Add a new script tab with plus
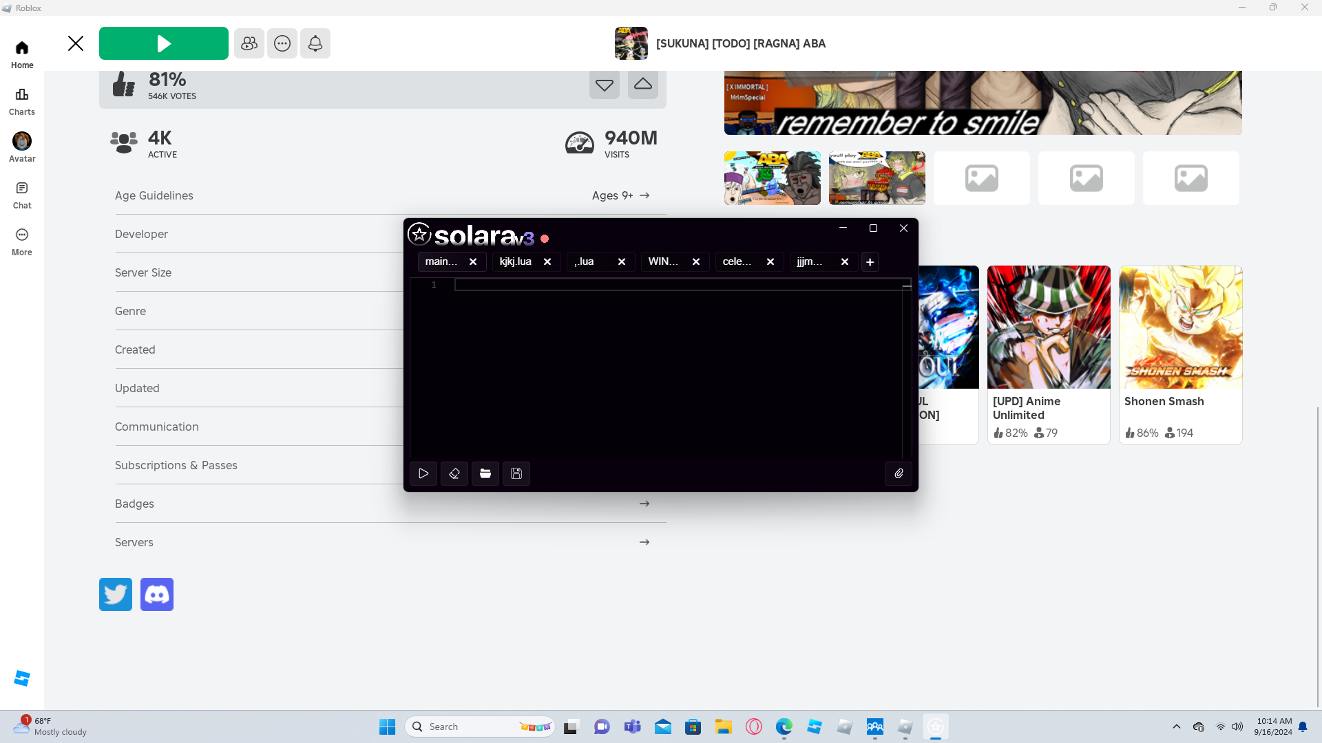This screenshot has height=743, width=1322. (870, 262)
